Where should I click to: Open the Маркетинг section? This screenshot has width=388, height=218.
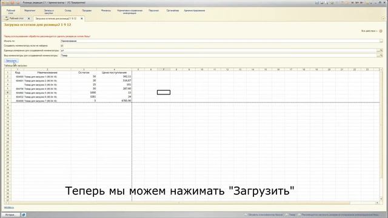pos(30,11)
